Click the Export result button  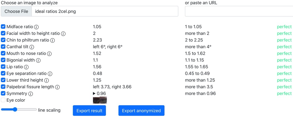click(89, 111)
